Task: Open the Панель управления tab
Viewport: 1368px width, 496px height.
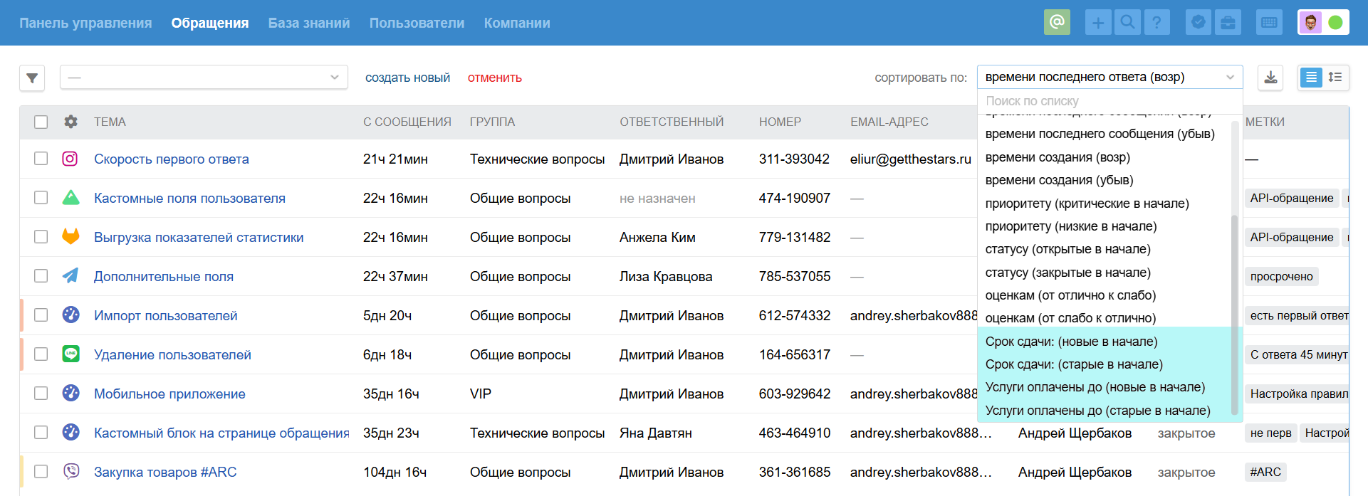Action: click(x=85, y=23)
